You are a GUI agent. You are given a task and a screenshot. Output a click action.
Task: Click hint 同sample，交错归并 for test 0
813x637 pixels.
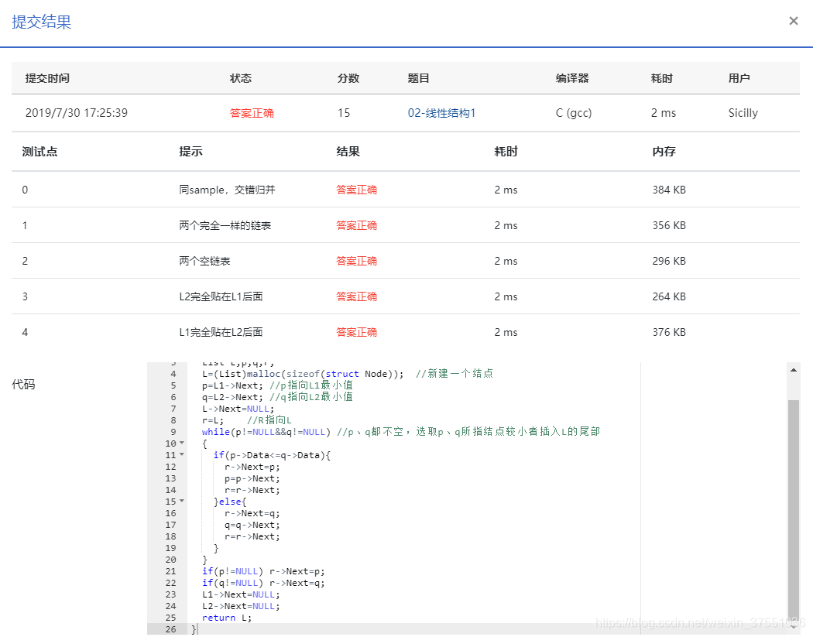[x=227, y=190]
